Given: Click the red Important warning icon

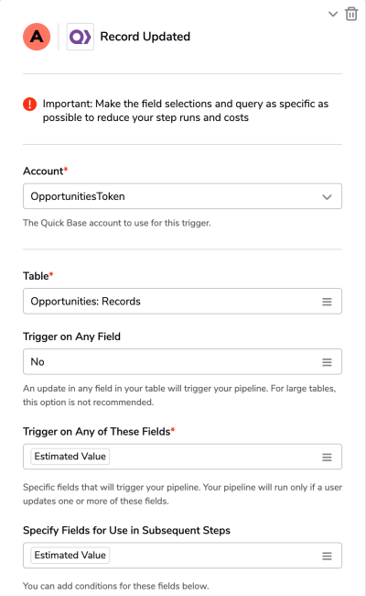Looking at the screenshot, I should click(29, 104).
